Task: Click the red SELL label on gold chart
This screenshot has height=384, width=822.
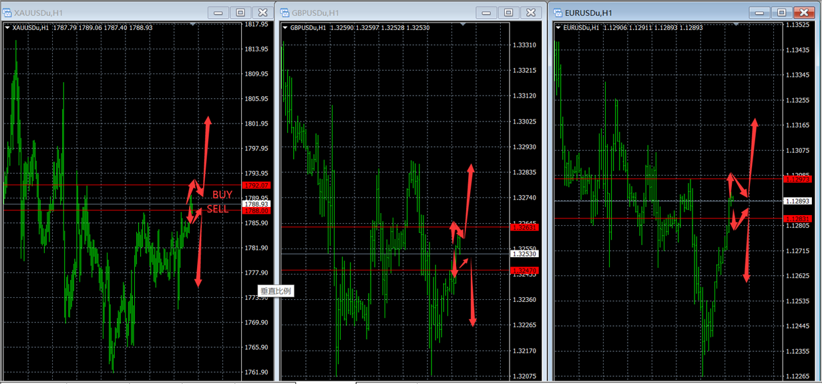Action: (217, 209)
